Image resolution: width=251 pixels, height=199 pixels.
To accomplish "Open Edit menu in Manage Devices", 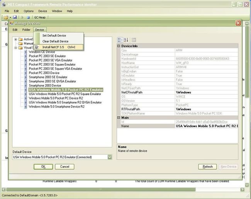I will point(15,30).
